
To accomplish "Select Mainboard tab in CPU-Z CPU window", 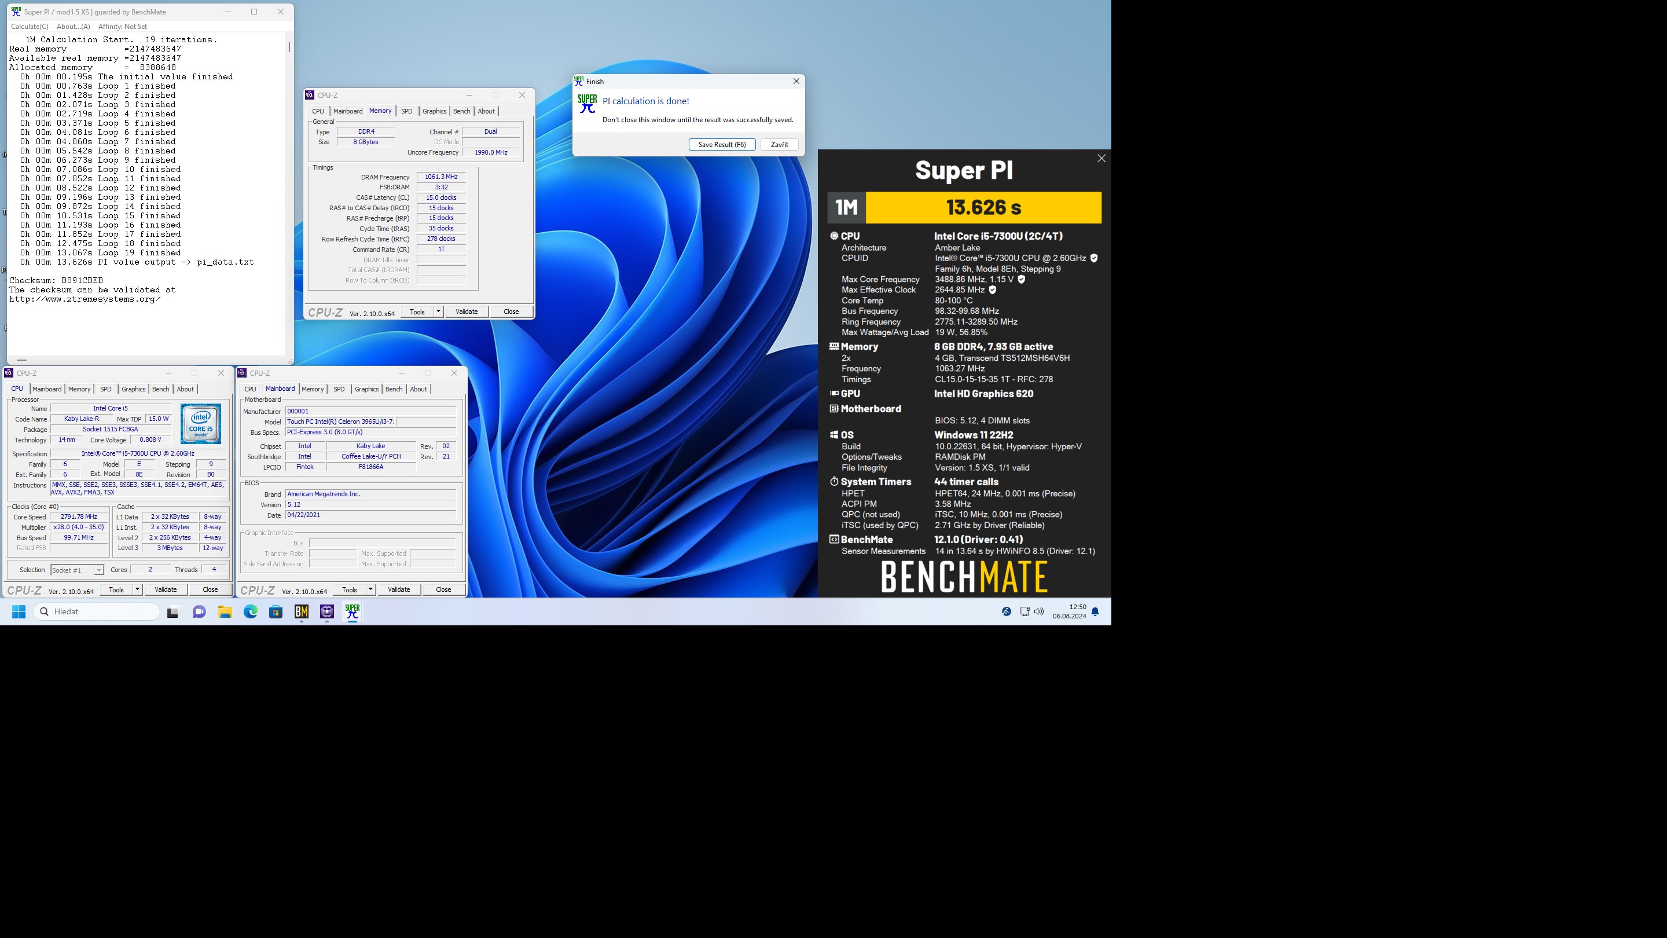I will point(47,389).
